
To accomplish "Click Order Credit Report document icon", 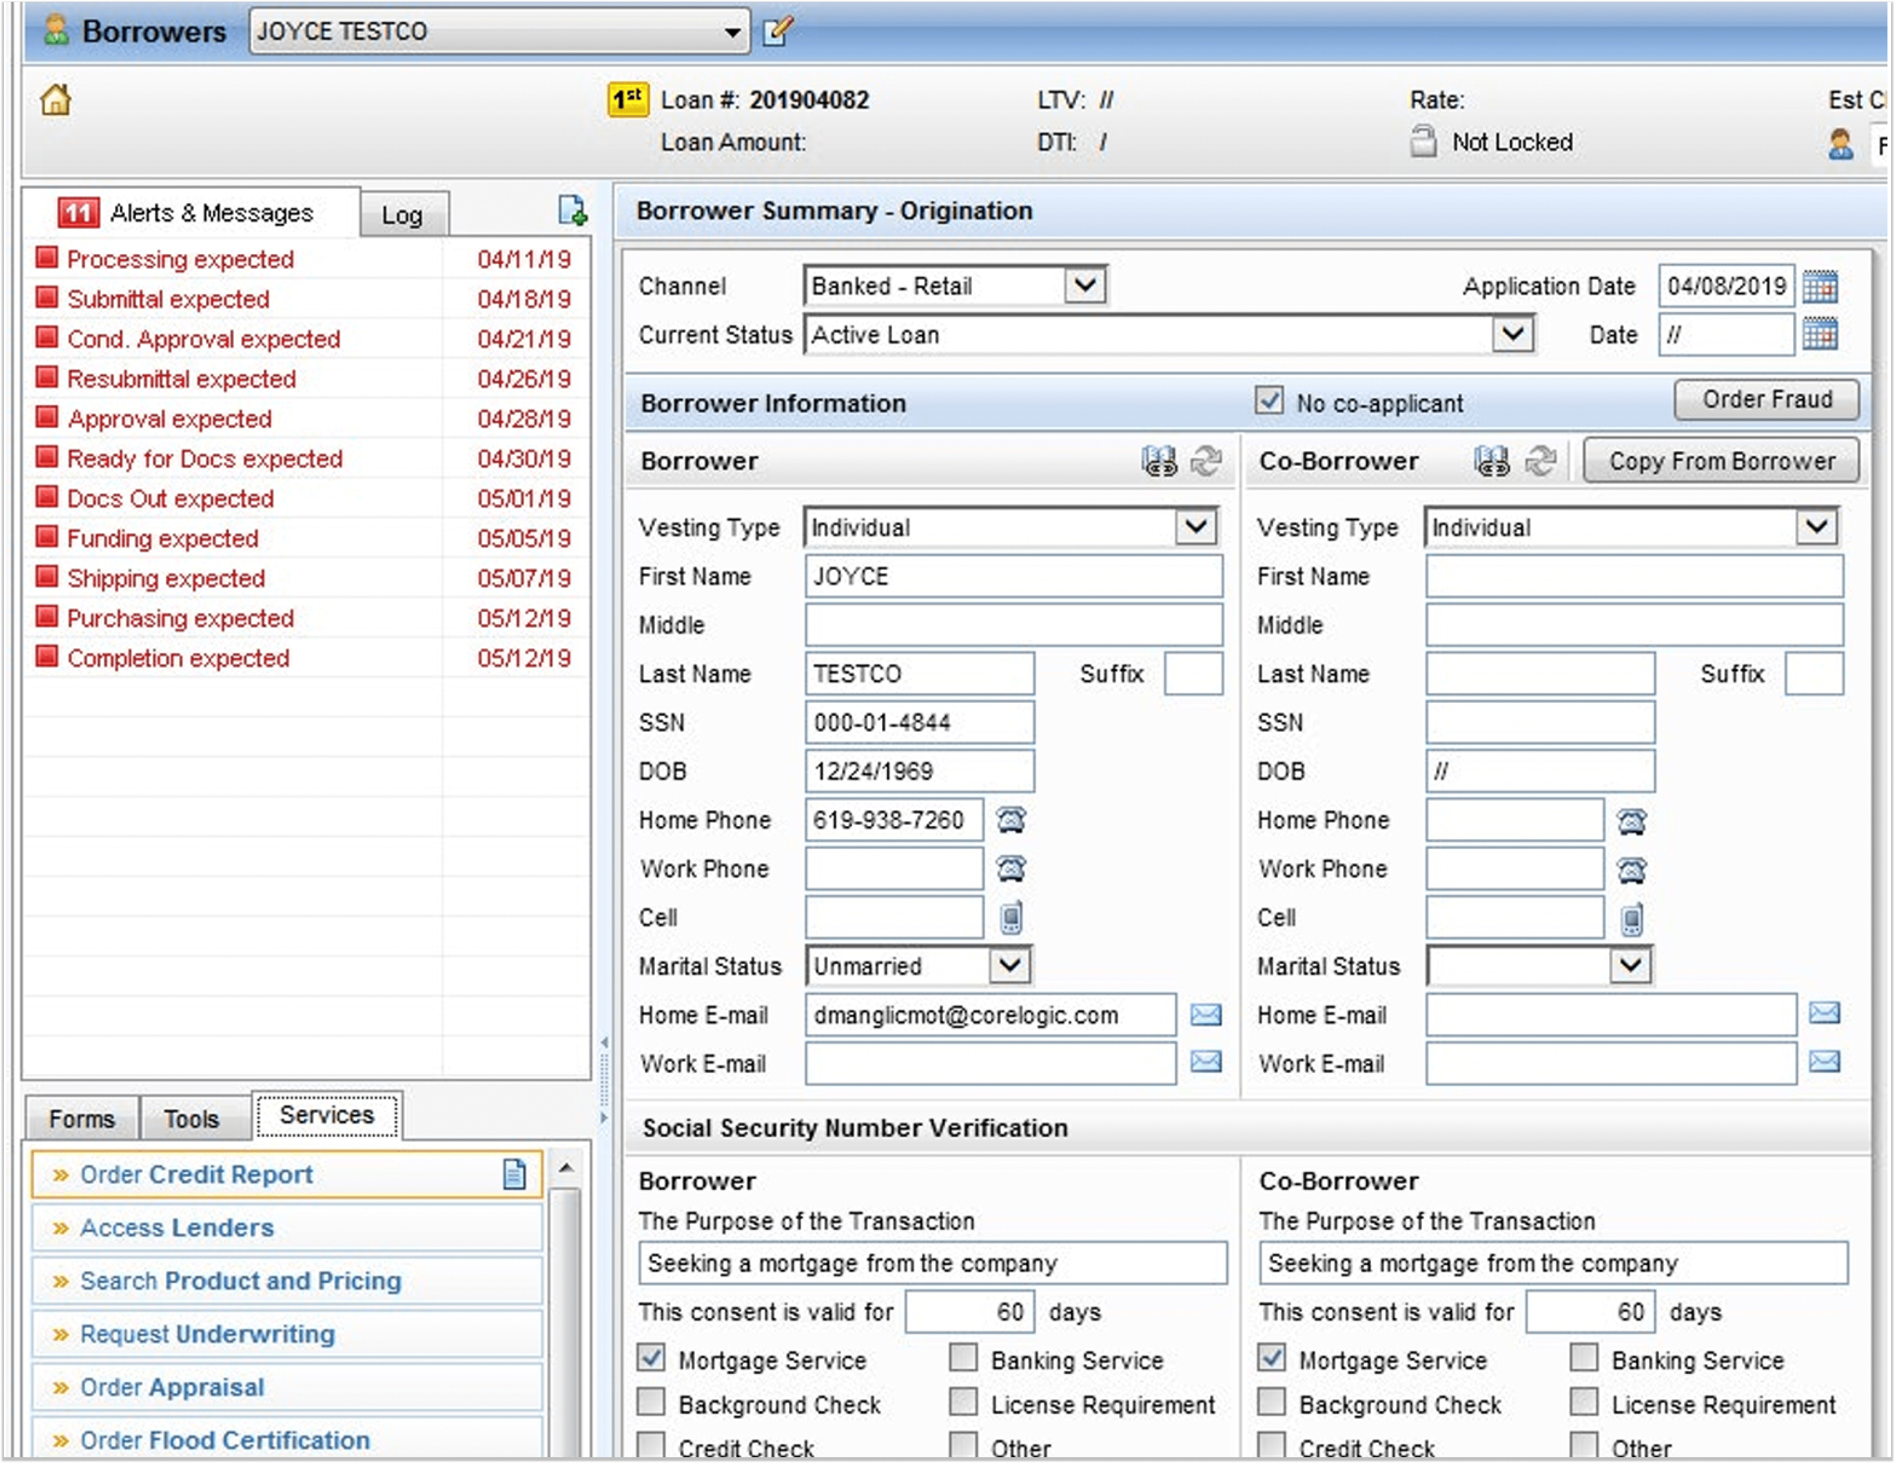I will (514, 1174).
